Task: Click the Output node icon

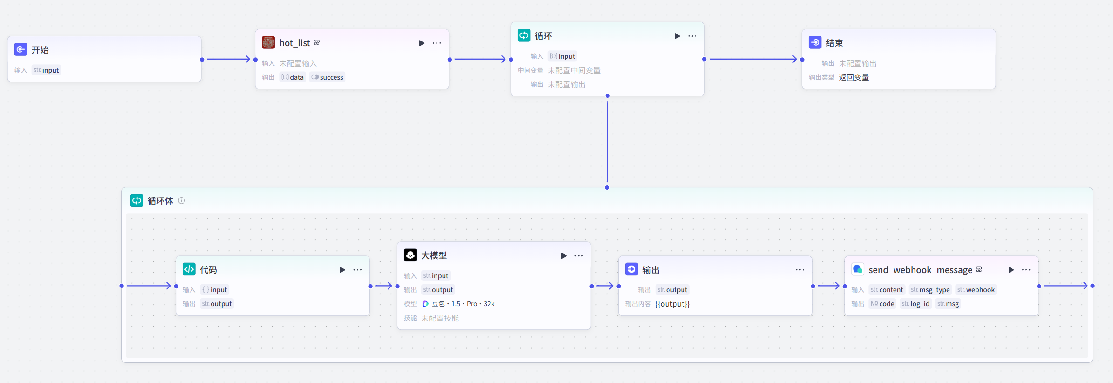Action: (x=631, y=269)
